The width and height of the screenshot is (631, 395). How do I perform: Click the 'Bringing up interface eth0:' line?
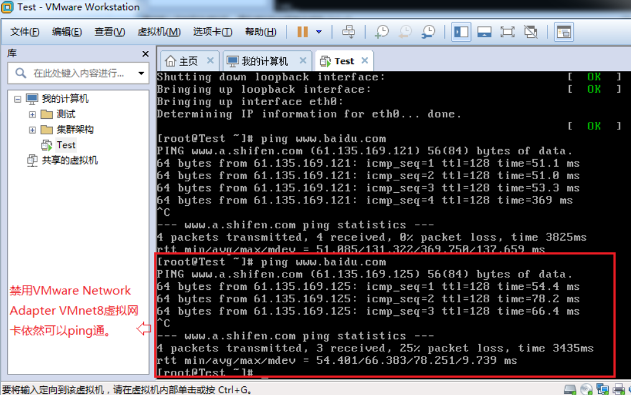(x=250, y=101)
